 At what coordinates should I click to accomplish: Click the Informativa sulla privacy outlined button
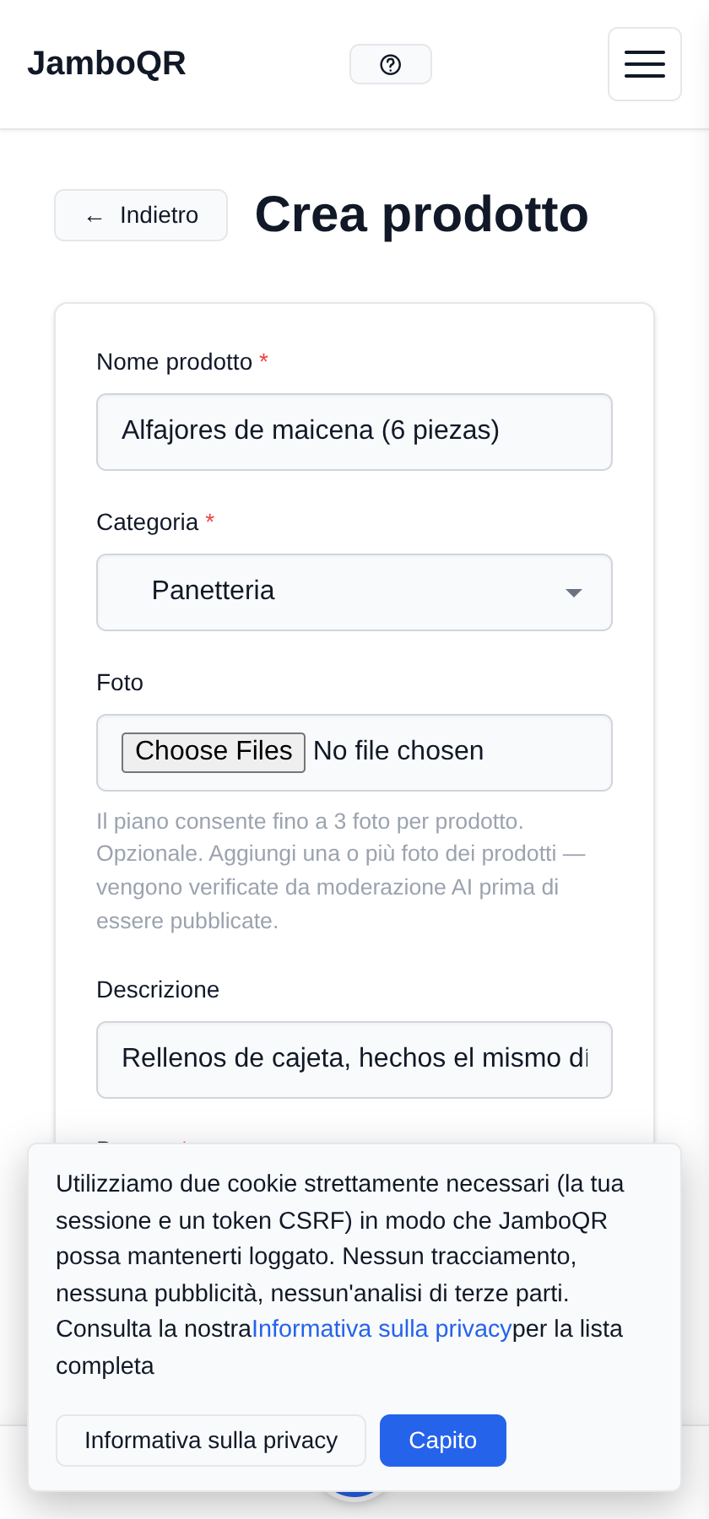(211, 1441)
